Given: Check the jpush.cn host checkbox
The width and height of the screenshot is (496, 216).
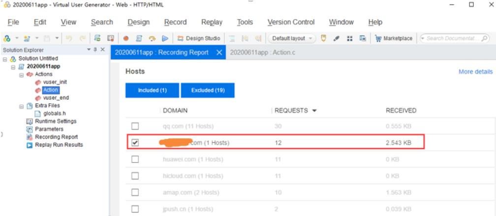Looking at the screenshot, I should pos(135,209).
